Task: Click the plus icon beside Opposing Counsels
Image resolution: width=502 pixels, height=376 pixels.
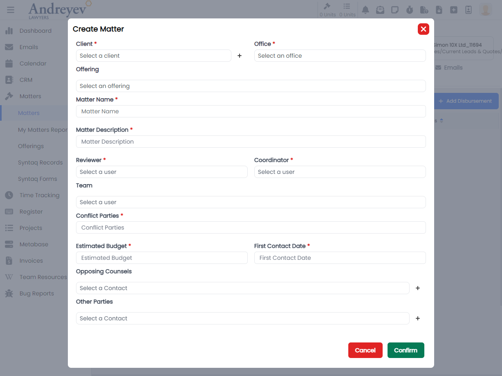Action: tap(417, 288)
